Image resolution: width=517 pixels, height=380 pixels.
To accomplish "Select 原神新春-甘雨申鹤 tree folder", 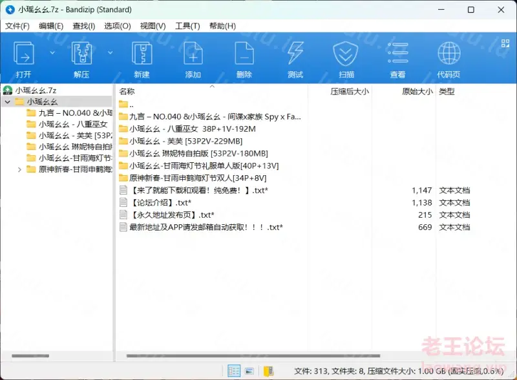I will (x=76, y=169).
